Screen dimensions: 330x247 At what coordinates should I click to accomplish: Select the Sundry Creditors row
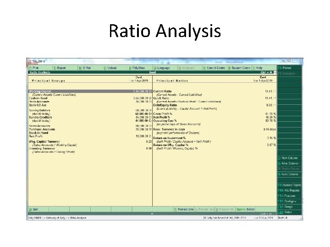click(x=90, y=118)
